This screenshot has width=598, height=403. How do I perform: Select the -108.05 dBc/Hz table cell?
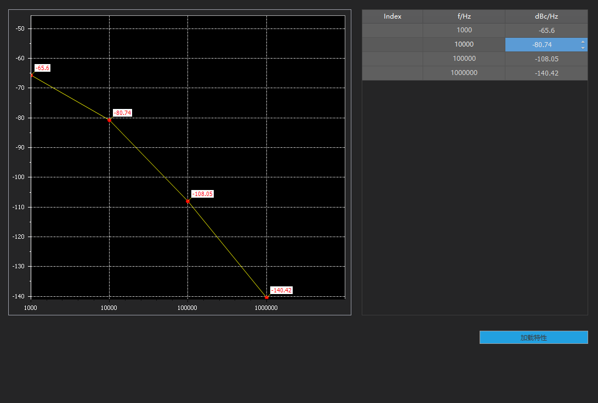[546, 59]
